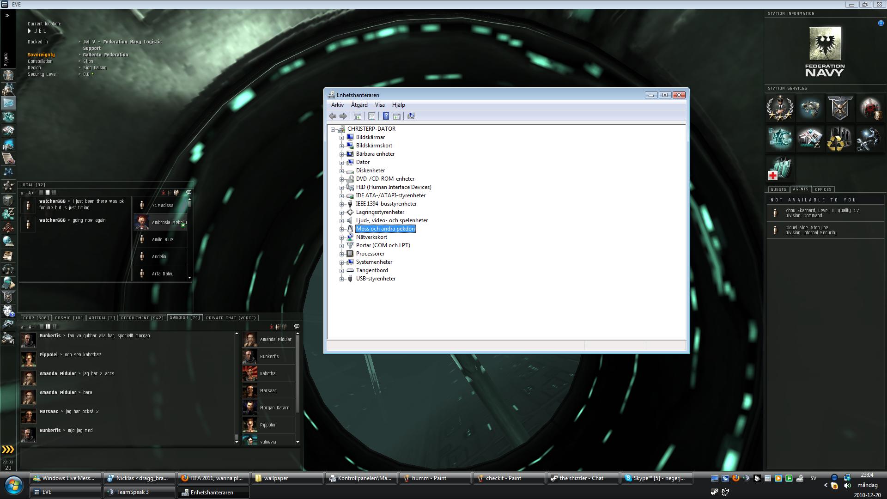Open the Medical clone bay service

pyautogui.click(x=780, y=169)
